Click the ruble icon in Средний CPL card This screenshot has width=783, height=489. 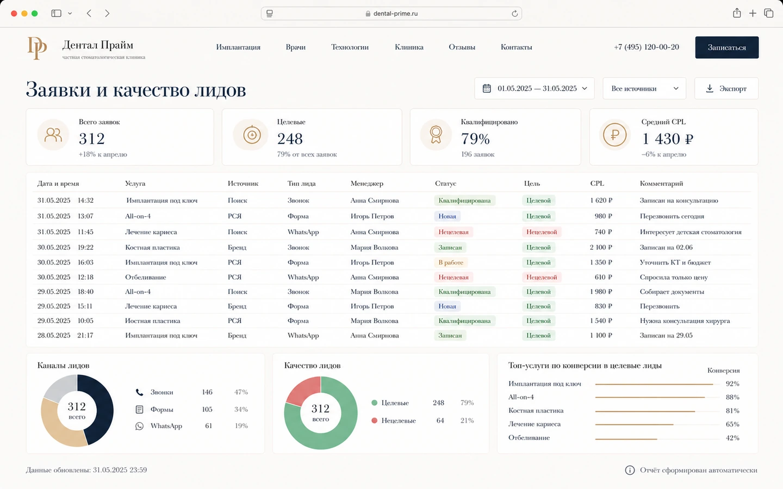[615, 134]
